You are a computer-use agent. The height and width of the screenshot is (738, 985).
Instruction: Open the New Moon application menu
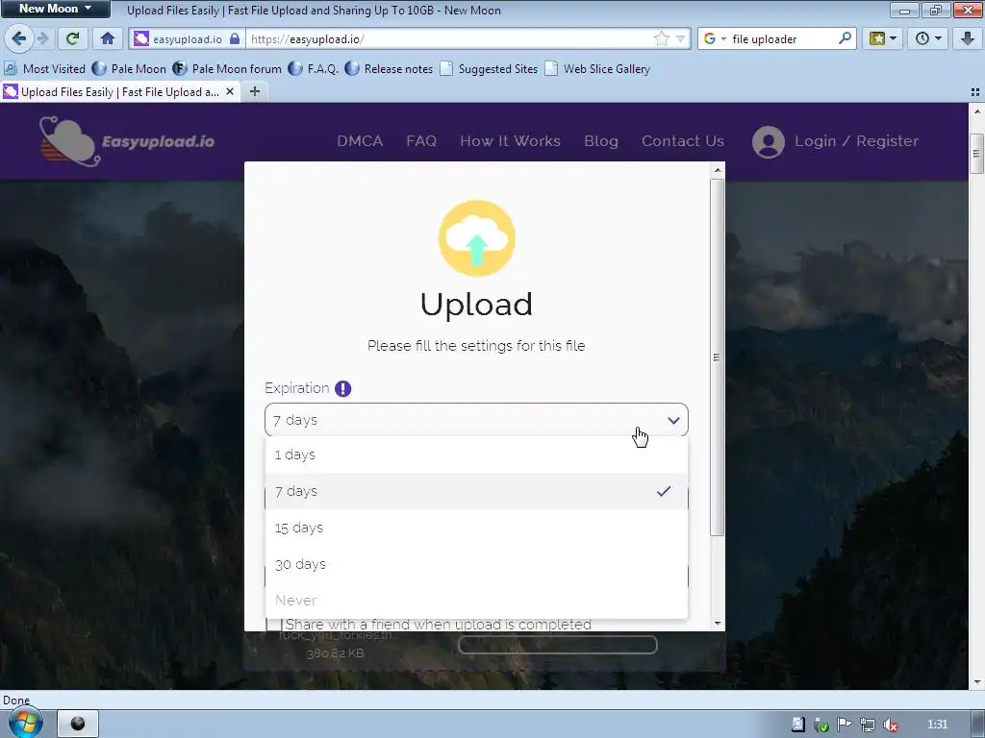pyautogui.click(x=55, y=9)
